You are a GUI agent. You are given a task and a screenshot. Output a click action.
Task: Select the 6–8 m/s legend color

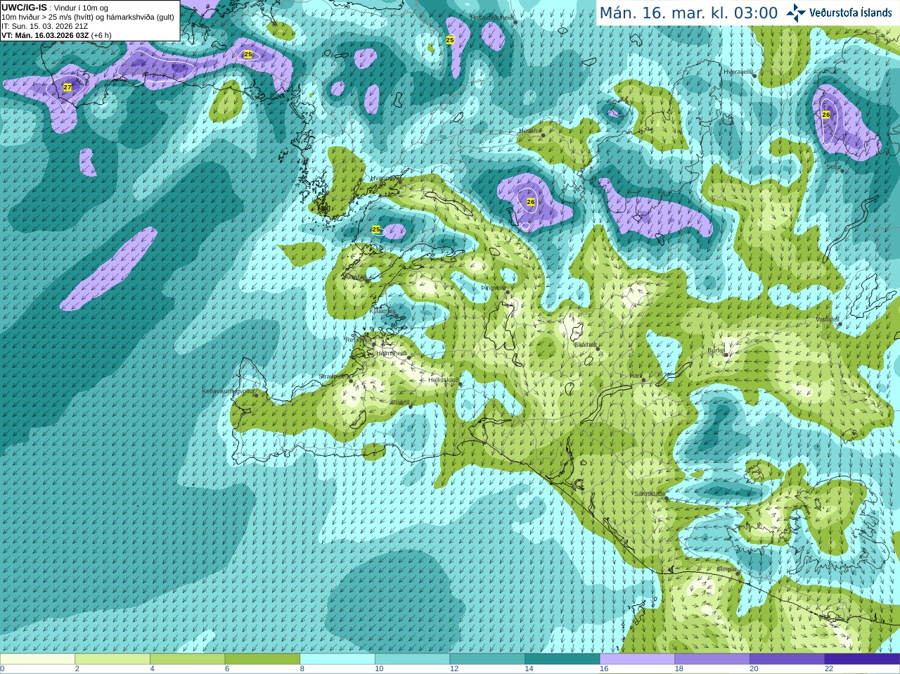coord(262,659)
